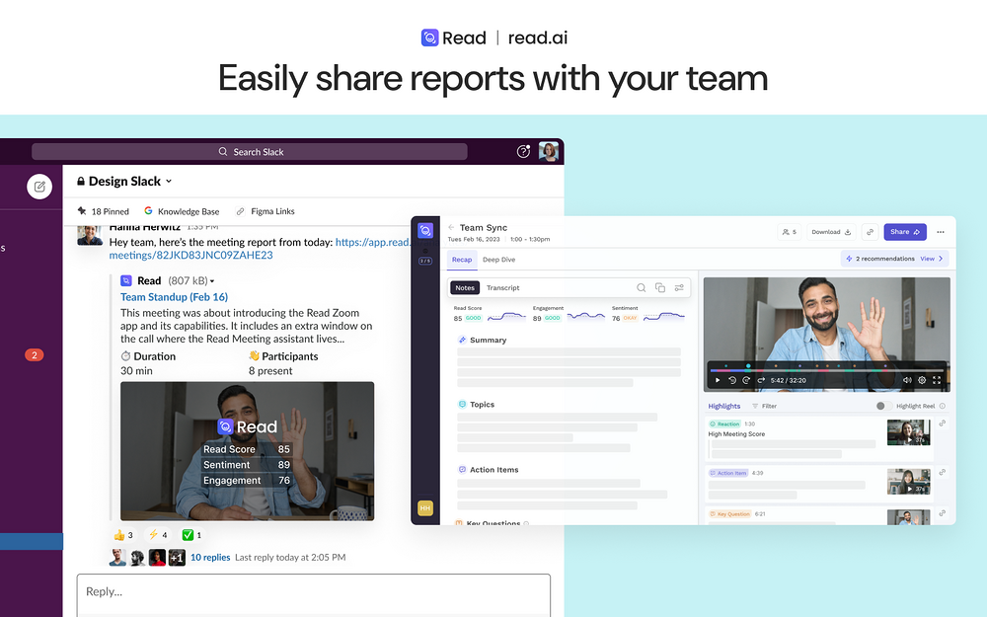Switch to Deep Dive tab
The width and height of the screenshot is (987, 617).
(x=498, y=260)
